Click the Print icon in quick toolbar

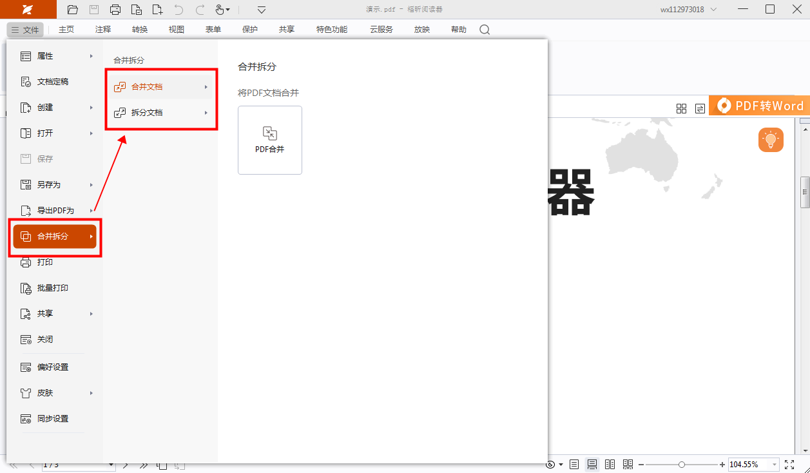pyautogui.click(x=115, y=10)
